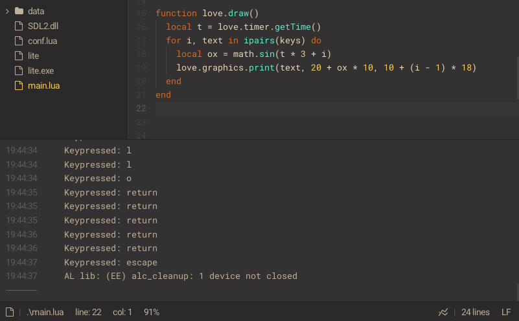Viewport: 519px width, 321px height.
Task: Click line number 15 in the gutter
Action: tap(141, 13)
